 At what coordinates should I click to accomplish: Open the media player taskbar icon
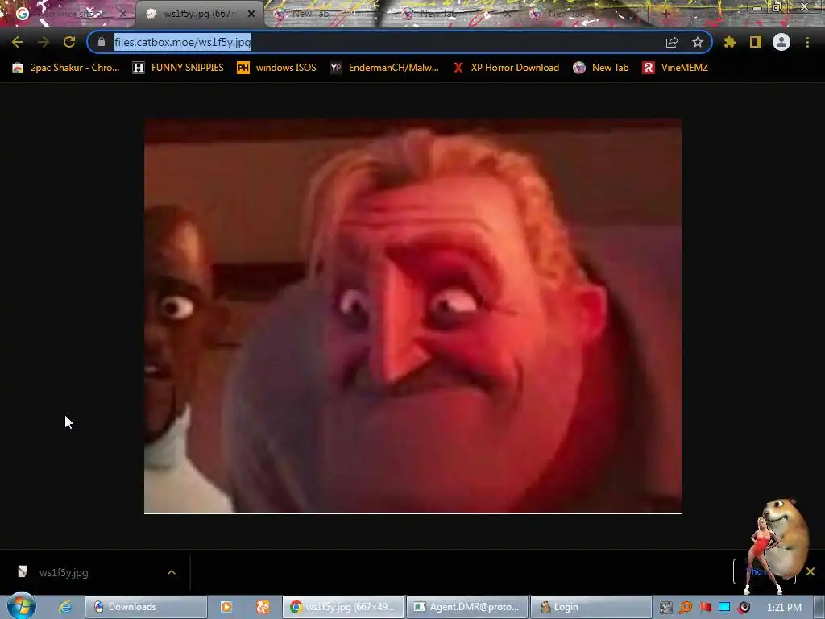(226, 607)
